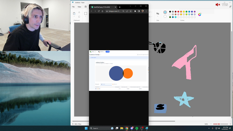Click the share icon in Chrome's address bar
233x131 pixels.
click(127, 11)
